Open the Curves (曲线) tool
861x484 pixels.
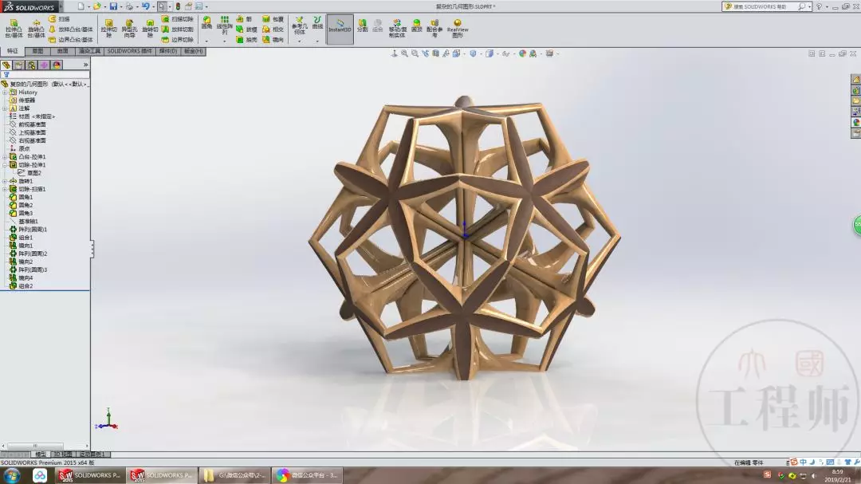pyautogui.click(x=317, y=22)
